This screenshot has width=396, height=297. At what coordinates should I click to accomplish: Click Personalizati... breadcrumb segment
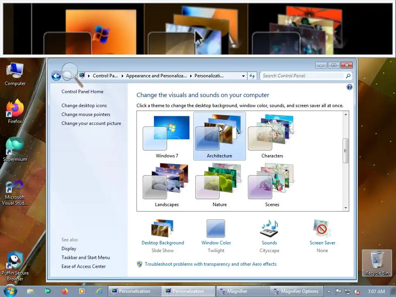(209, 76)
